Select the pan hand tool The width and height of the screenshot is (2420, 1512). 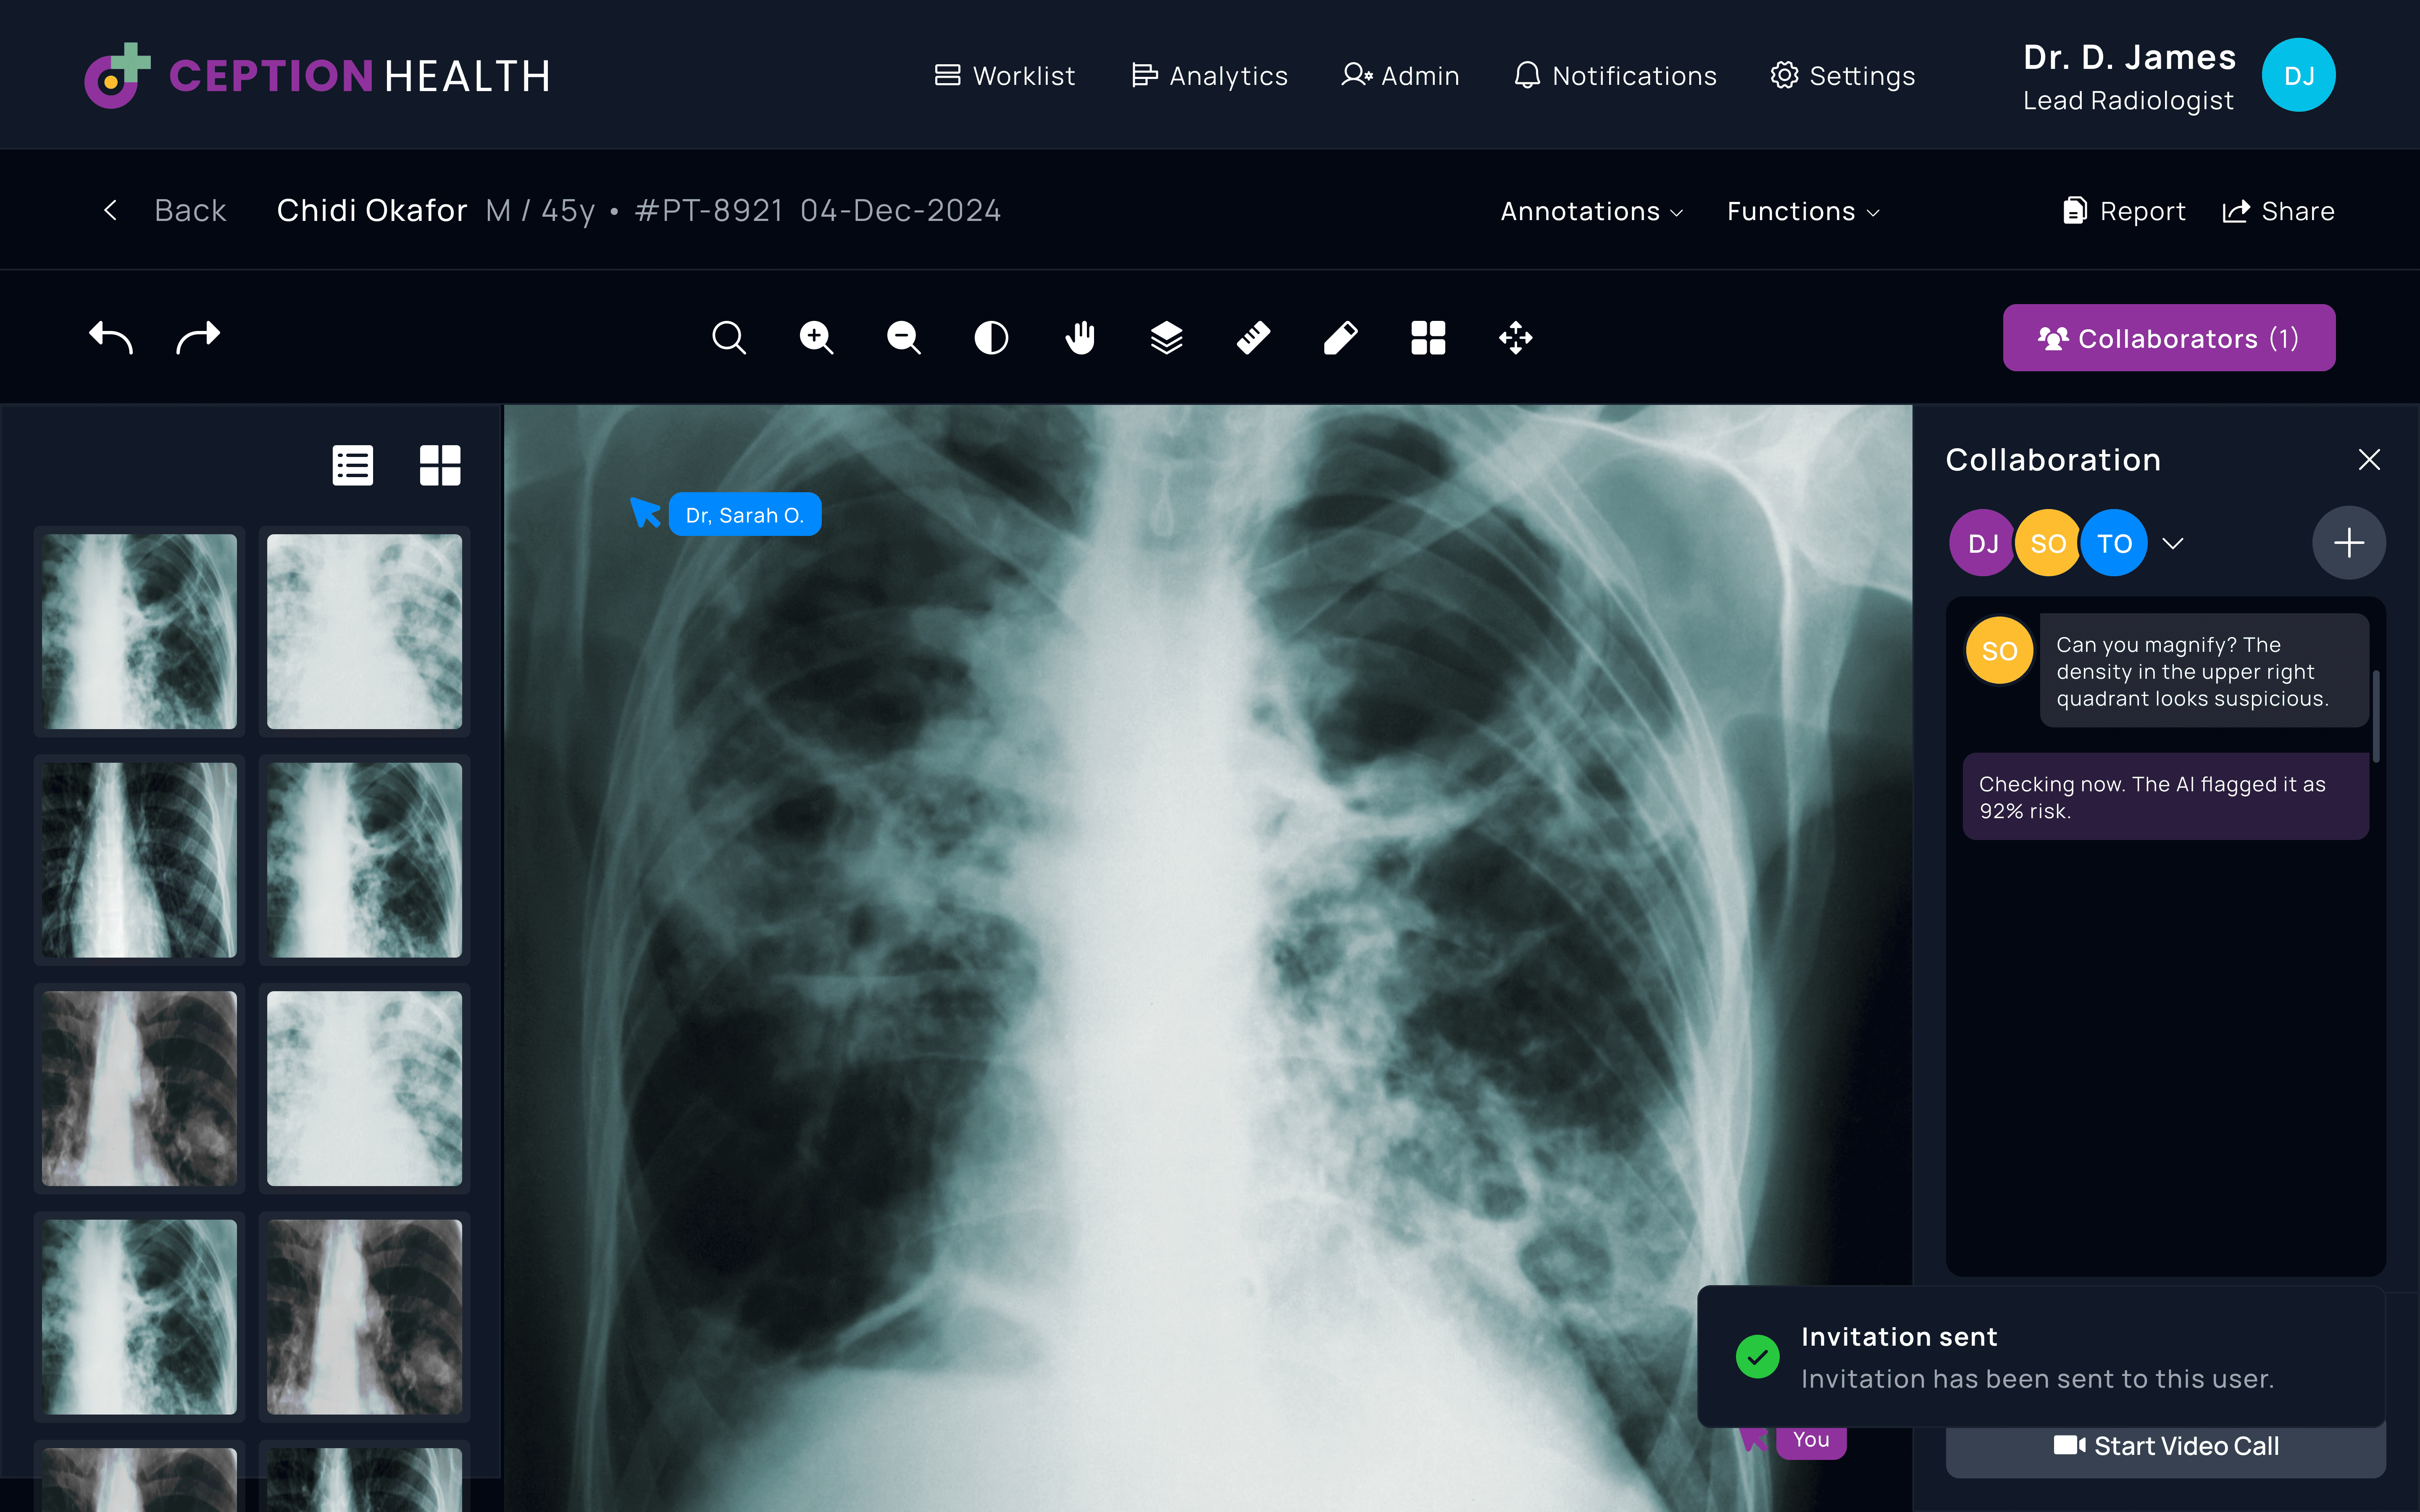(x=1079, y=338)
